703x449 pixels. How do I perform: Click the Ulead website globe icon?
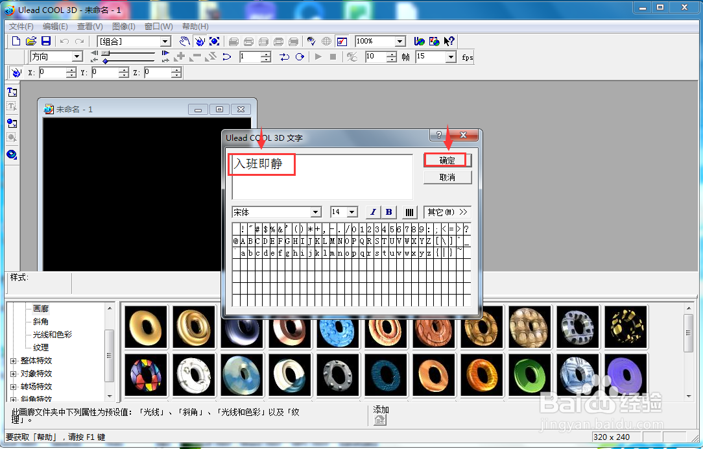coord(419,42)
